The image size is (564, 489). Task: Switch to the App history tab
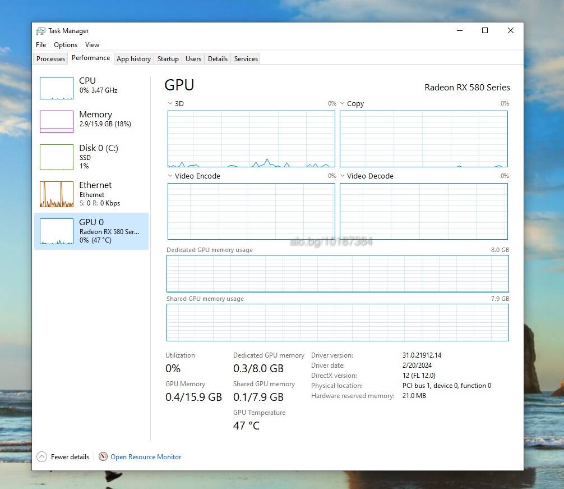point(133,59)
